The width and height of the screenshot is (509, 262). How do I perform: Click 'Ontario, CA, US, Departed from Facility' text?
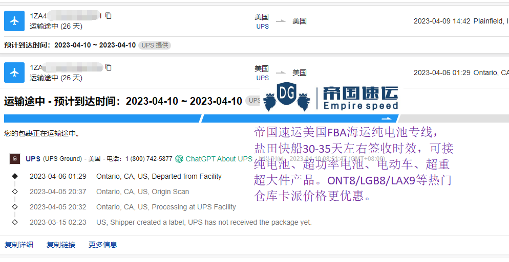(159, 177)
